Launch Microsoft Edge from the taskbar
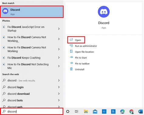Image resolution: width=144 pixels, height=115 pixels. 122,111
